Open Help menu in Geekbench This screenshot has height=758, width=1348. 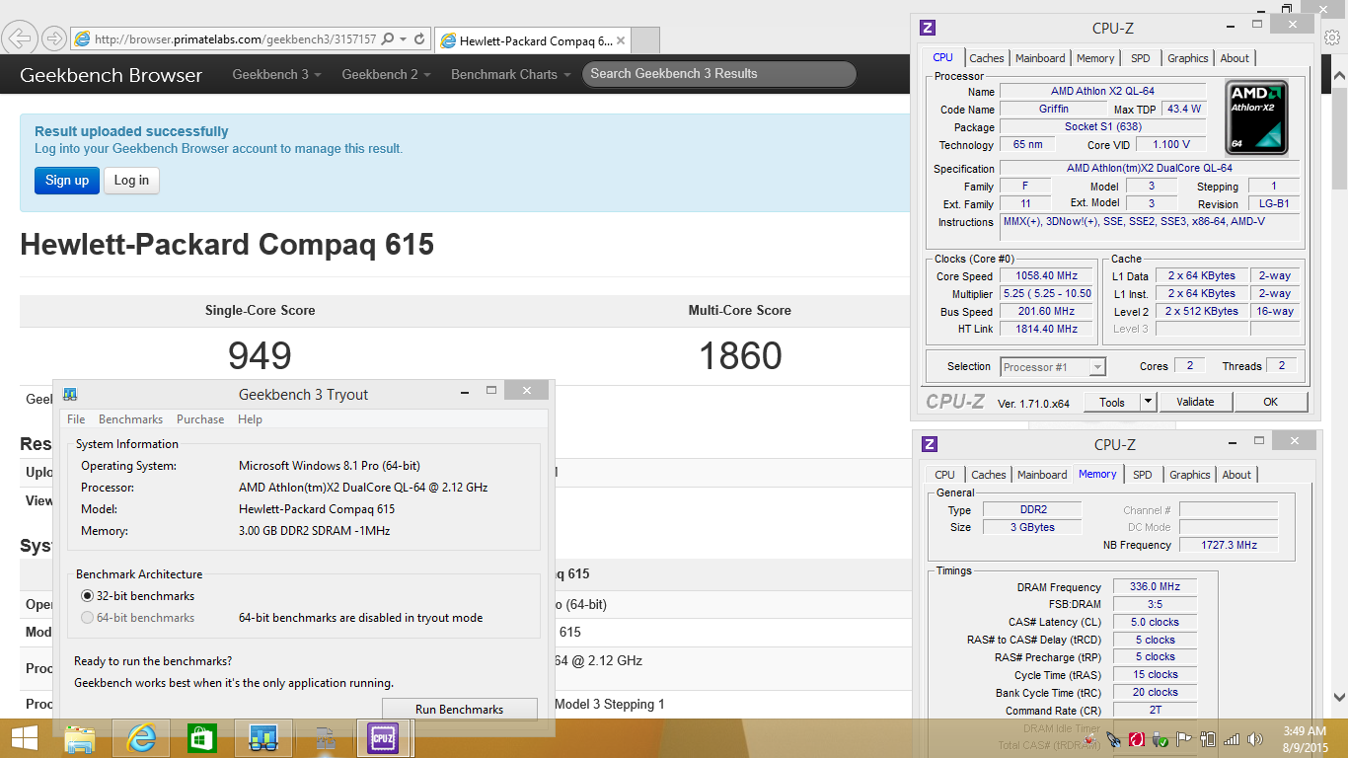click(x=251, y=419)
